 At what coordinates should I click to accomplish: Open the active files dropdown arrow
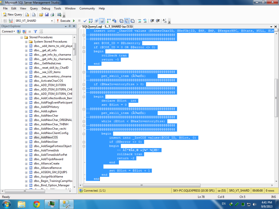[x=271, y=27]
